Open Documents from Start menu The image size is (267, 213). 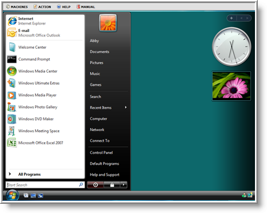coord(100,52)
